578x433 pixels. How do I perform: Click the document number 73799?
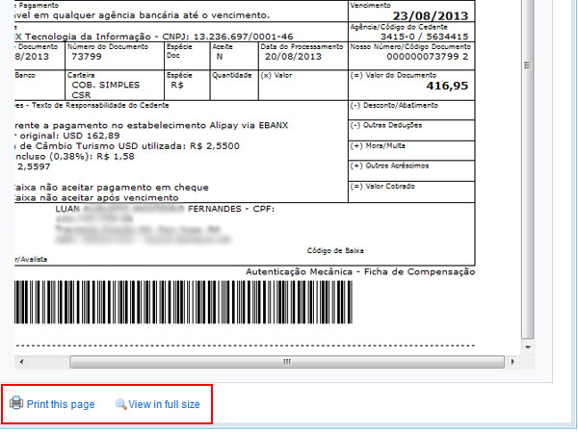87,57
